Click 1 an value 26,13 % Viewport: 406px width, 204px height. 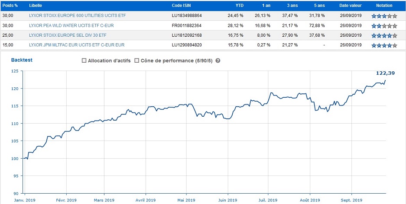coord(263,16)
